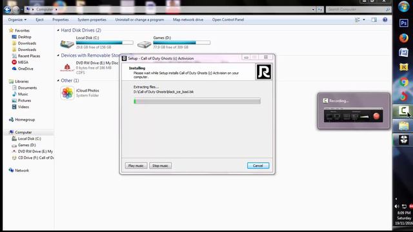This screenshot has width=413, height=232.
Task: Select Local Disk (C:) drive icon
Action: click(67, 44)
